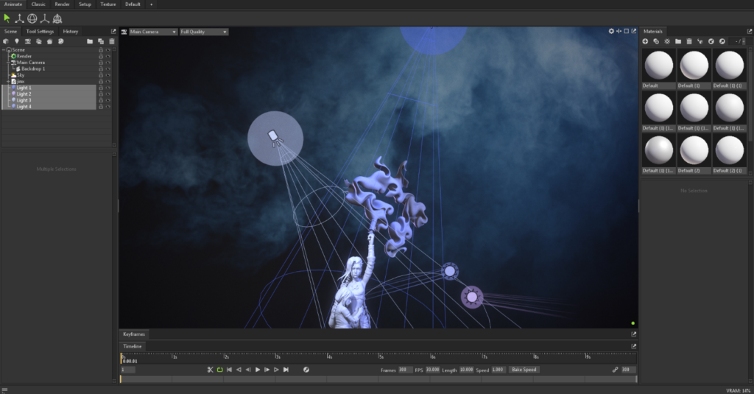
Task: Lock the Render object
Action: [x=101, y=56]
